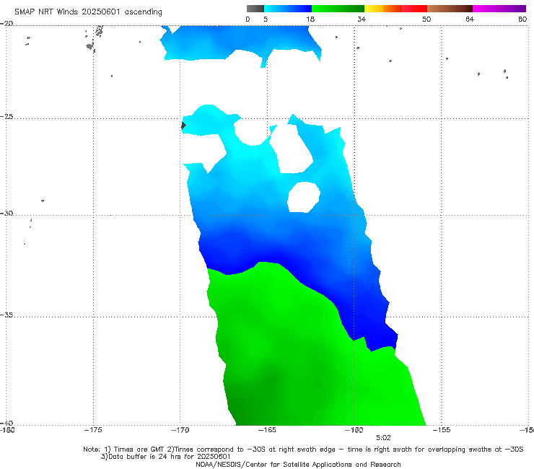Click the color bar label '50'

pyautogui.click(x=426, y=19)
